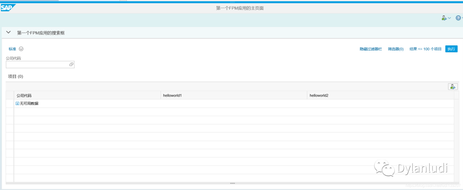
Task: Click the page title 第一个FPM应用的主页面
Action: click(240, 8)
